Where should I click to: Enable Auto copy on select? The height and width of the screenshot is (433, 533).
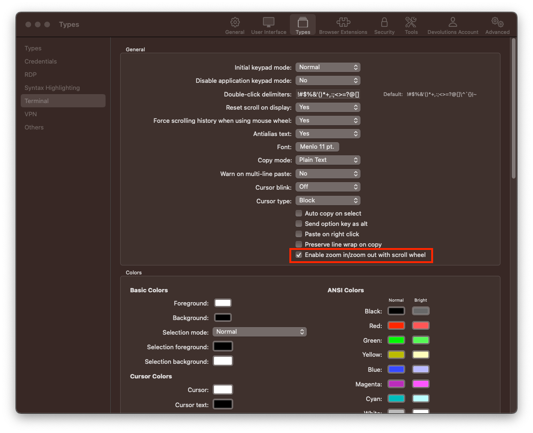299,213
